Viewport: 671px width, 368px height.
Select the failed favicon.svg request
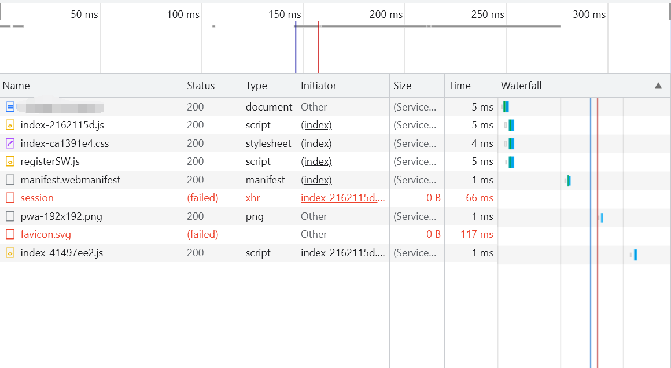click(x=46, y=234)
